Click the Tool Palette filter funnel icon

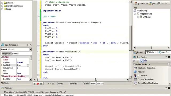tap(145, 61)
